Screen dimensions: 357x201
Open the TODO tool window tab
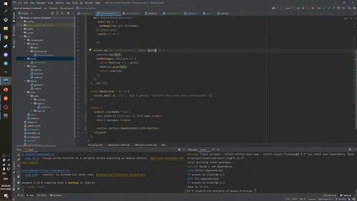click(42, 195)
